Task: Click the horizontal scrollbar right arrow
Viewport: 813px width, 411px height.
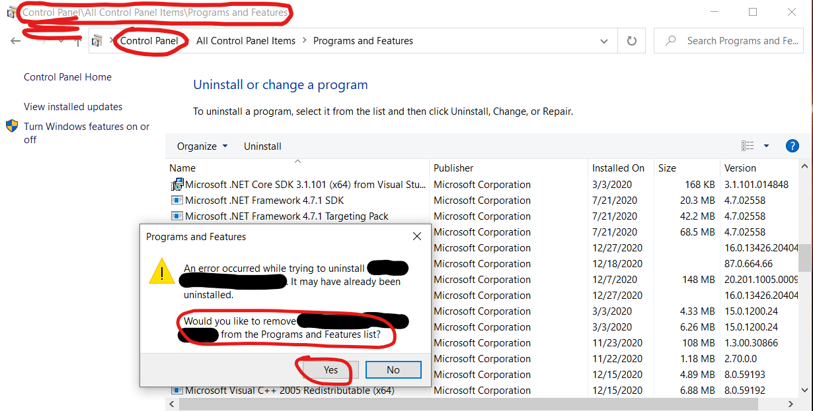Action: coord(793,404)
